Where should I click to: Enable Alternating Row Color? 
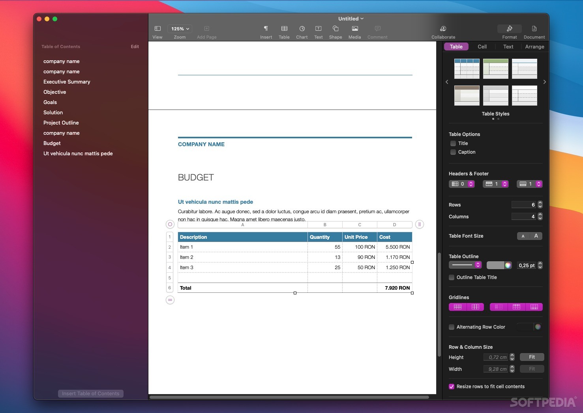pyautogui.click(x=451, y=327)
